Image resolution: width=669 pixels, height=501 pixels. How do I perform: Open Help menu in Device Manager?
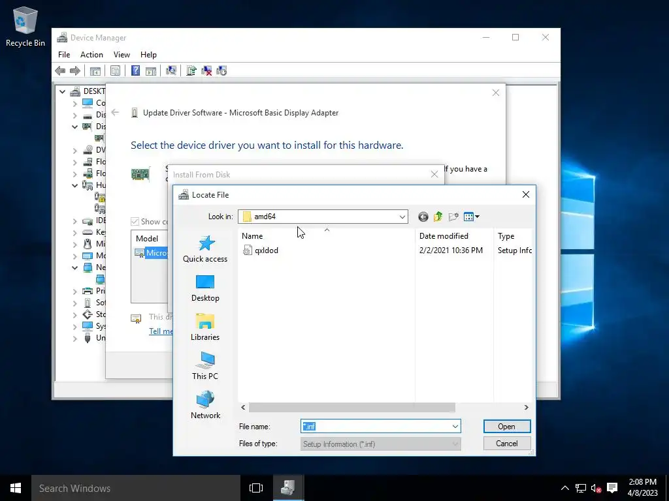pos(148,55)
